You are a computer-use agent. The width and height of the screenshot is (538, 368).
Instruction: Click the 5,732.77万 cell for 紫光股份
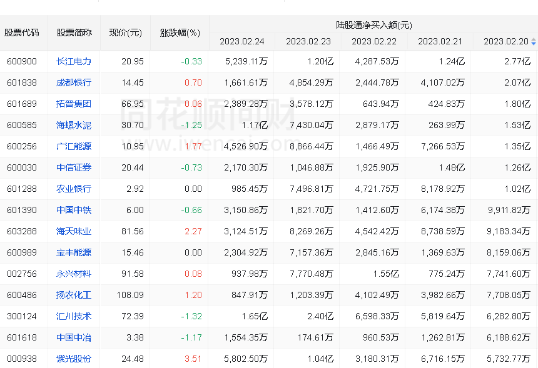[509, 359]
